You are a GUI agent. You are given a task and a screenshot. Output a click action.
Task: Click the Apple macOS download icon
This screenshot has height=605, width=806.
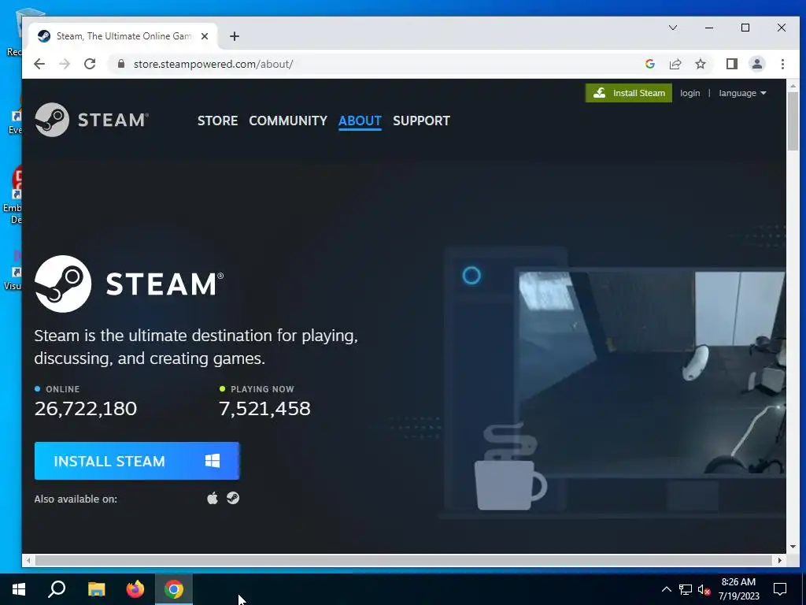point(213,499)
